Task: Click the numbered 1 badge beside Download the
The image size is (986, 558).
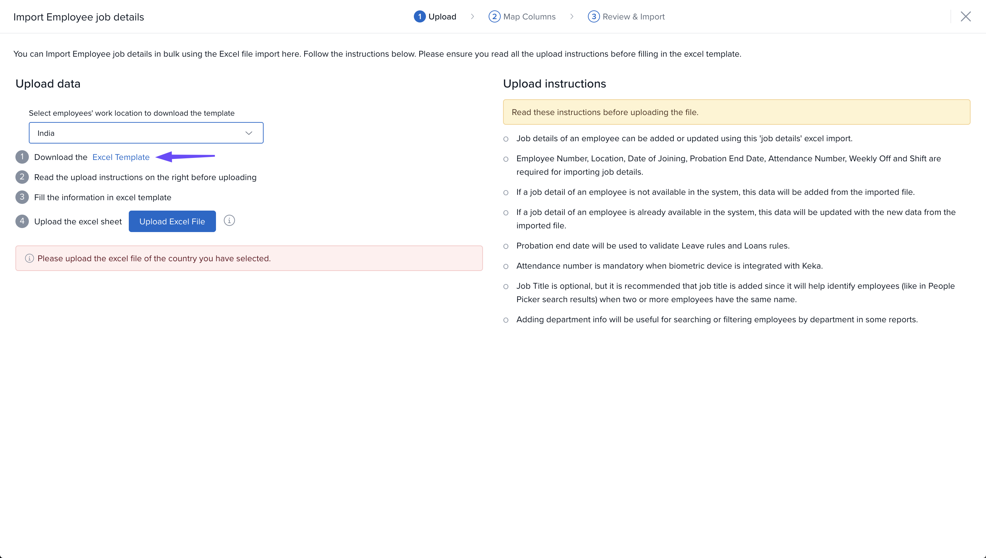Action: coord(22,157)
